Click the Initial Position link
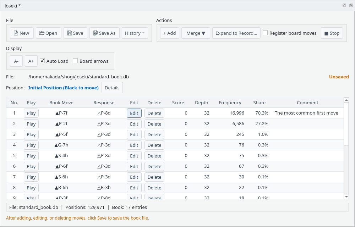 point(64,88)
